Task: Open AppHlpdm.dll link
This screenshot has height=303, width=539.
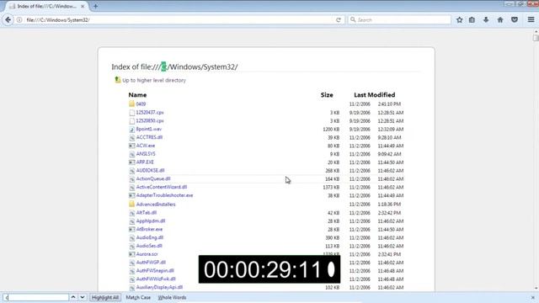Action: point(151,221)
